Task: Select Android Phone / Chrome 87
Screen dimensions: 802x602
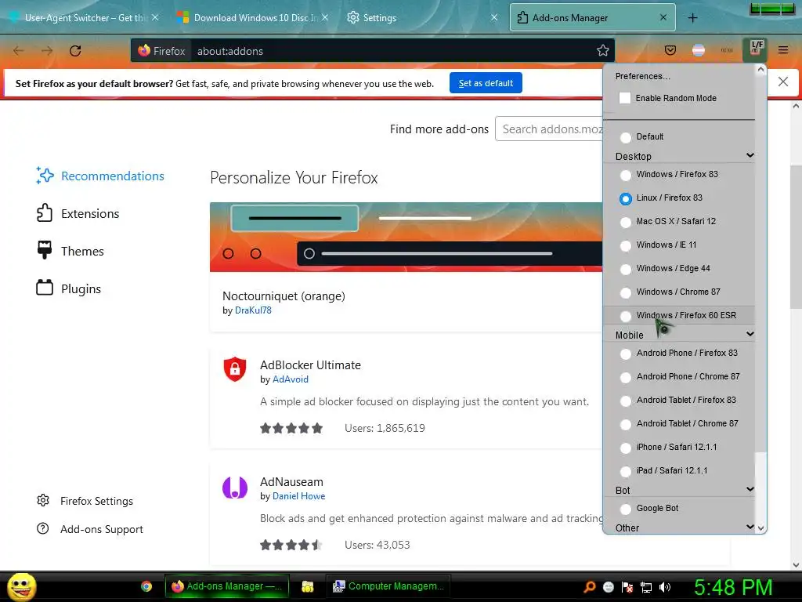Action: click(625, 377)
